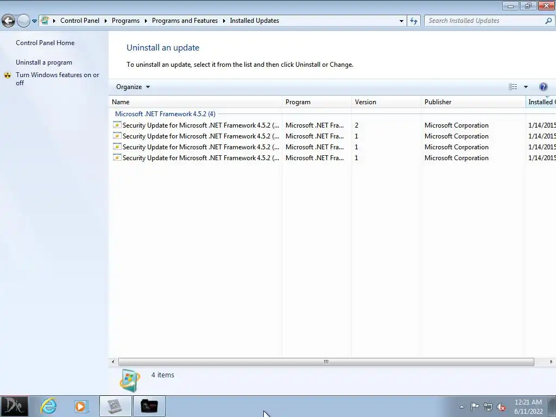Select the Security Update row with version 2
Image resolution: width=556 pixels, height=417 pixels.
point(333,125)
